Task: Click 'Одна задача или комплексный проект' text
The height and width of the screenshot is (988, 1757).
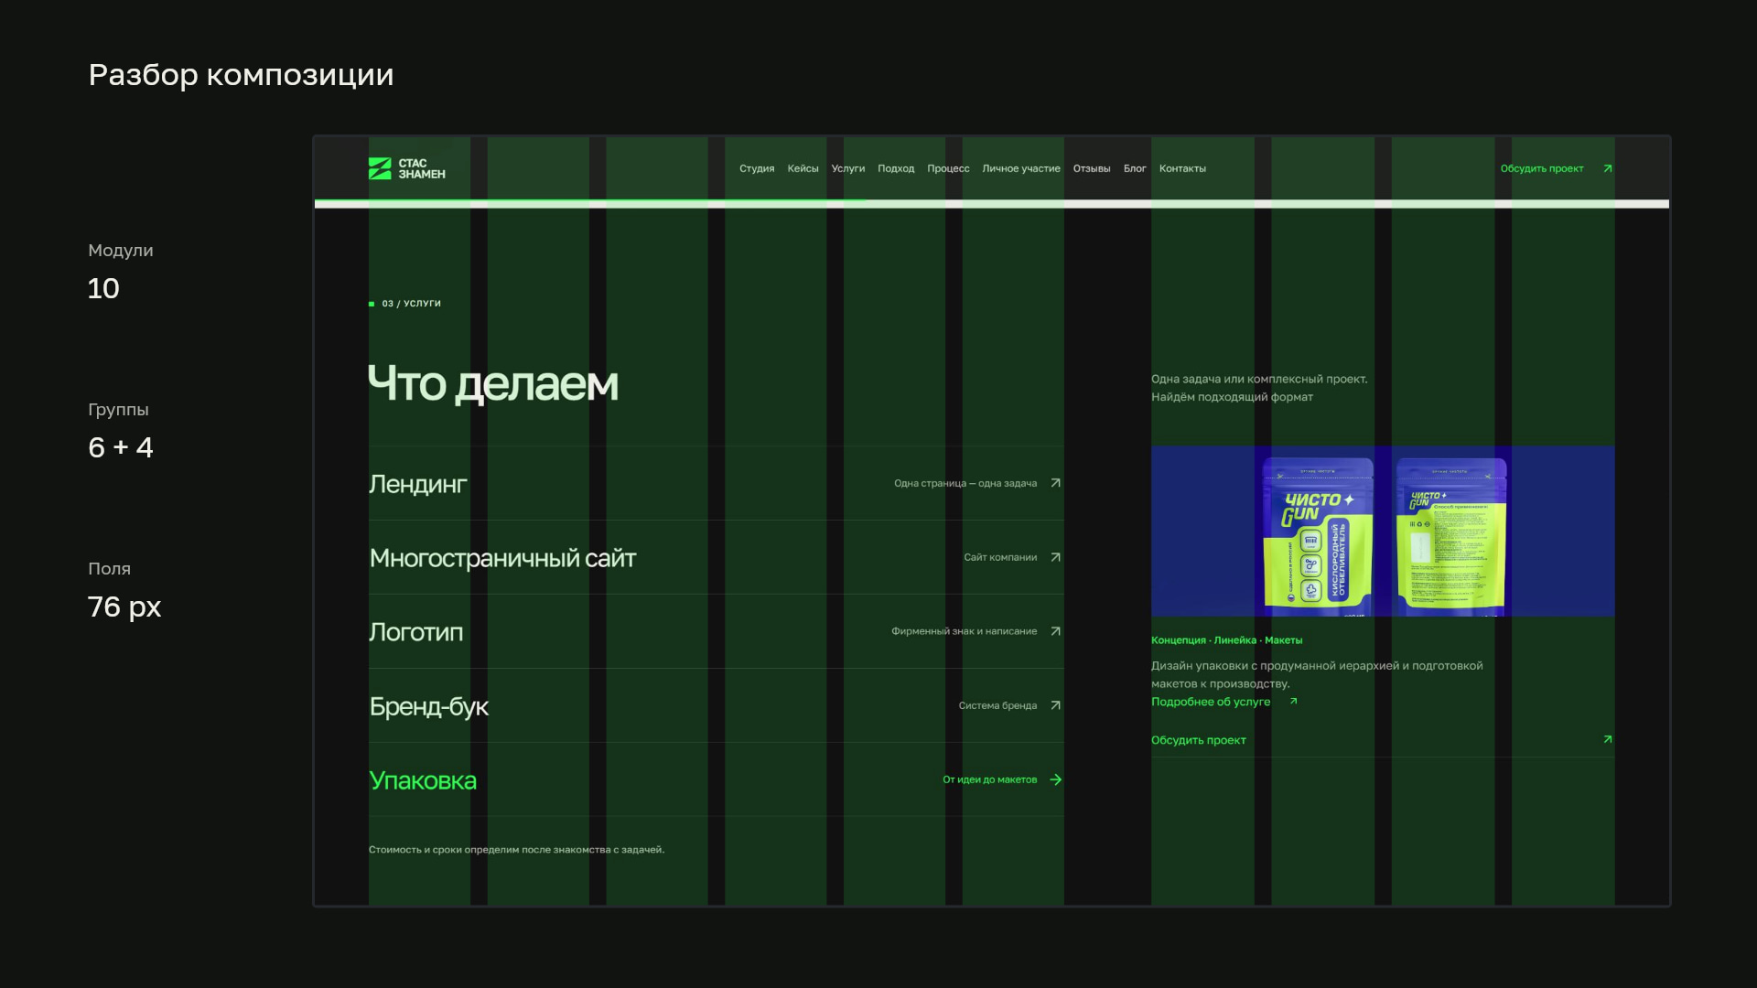Action: [1259, 379]
